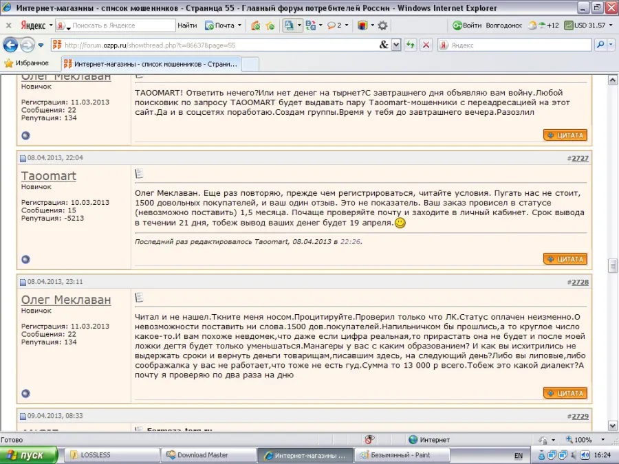Go back with the browser Back arrow

(10, 45)
